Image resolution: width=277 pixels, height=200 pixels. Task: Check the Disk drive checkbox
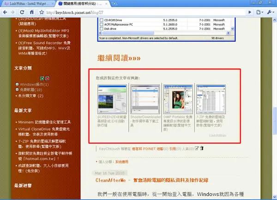pyautogui.click(x=102, y=29)
